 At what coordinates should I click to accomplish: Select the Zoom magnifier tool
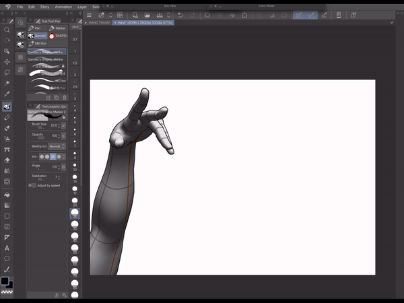7,30
